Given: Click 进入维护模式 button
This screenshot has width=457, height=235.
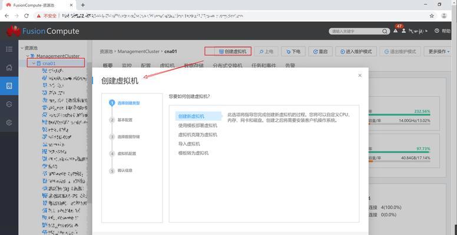Looking at the screenshot, I should [356, 52].
